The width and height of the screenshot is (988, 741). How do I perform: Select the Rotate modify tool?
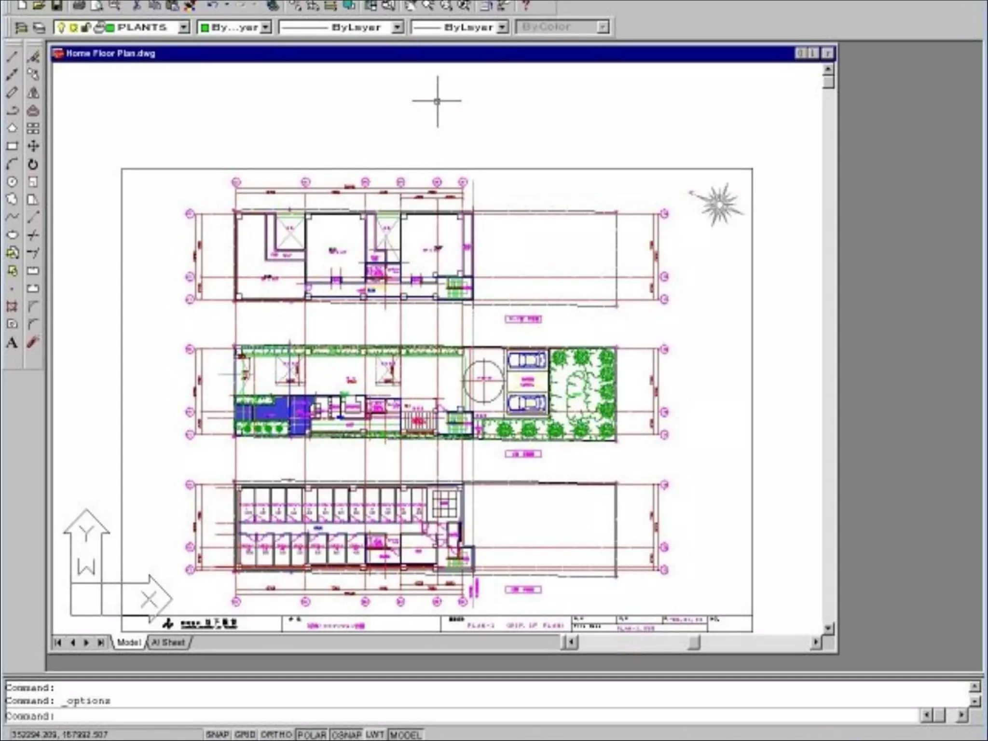(x=33, y=164)
